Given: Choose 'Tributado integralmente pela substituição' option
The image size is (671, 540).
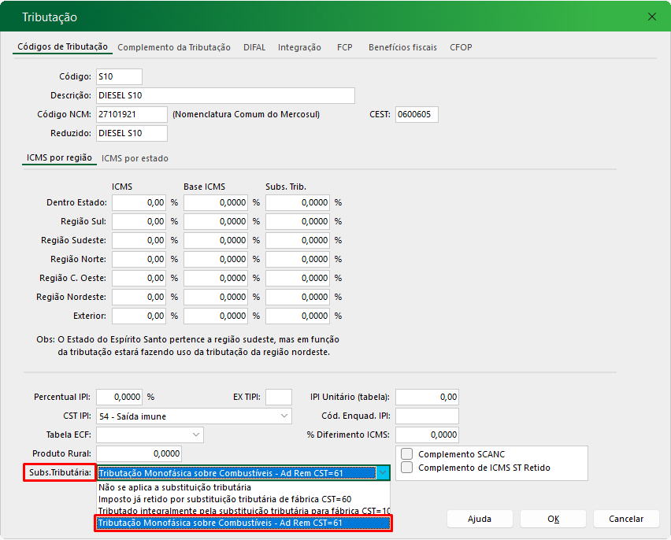Looking at the screenshot, I should 243,510.
